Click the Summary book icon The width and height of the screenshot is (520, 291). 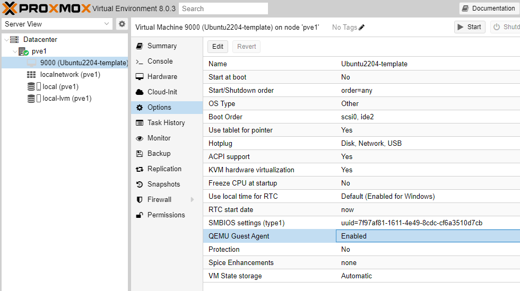(140, 46)
